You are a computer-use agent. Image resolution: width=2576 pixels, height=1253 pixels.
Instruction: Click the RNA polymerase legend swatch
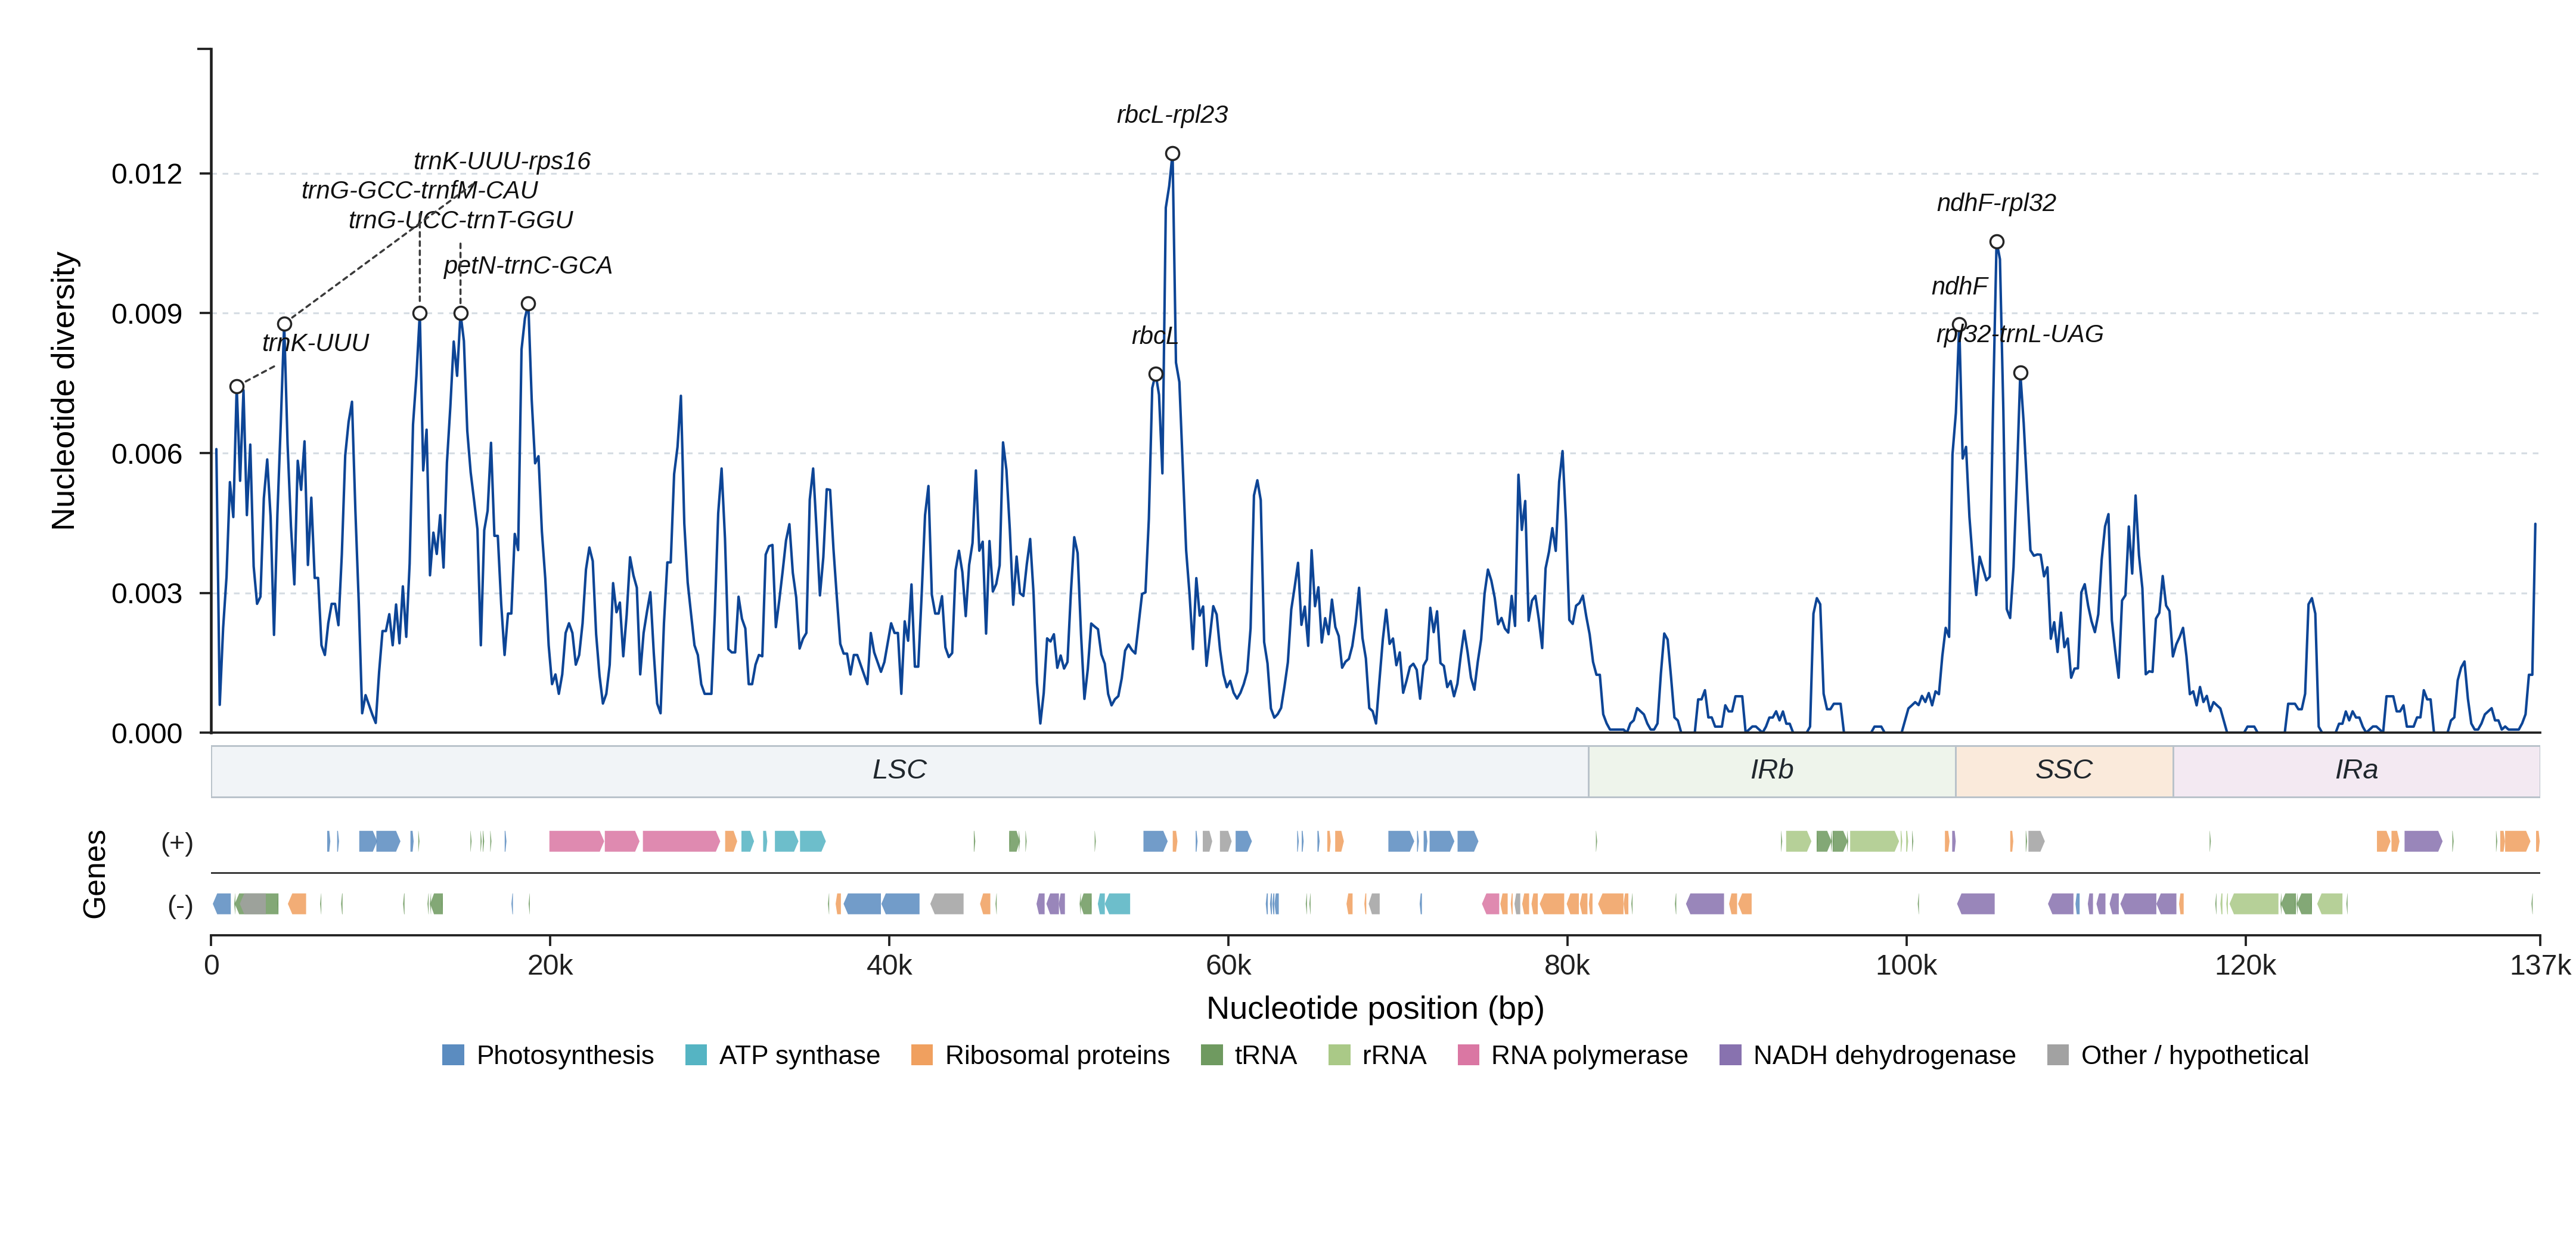point(1468,1055)
